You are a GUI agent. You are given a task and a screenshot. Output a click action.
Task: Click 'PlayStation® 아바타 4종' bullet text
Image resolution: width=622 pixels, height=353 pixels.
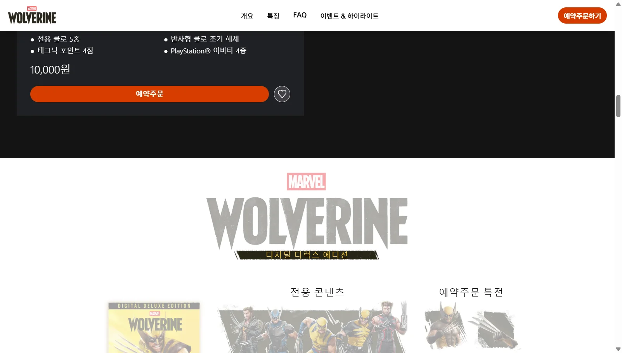208,51
